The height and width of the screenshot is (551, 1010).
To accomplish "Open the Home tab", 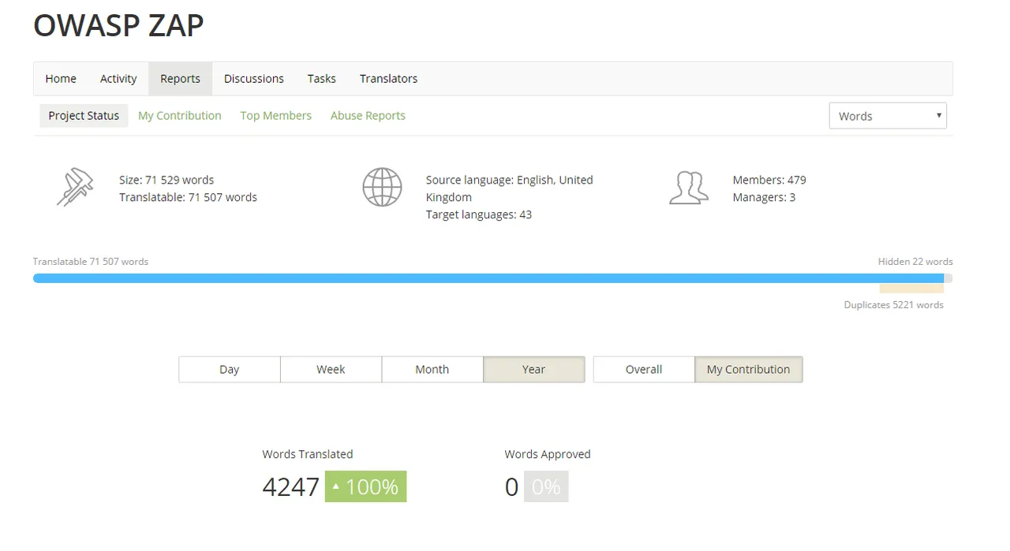I will click(x=61, y=79).
